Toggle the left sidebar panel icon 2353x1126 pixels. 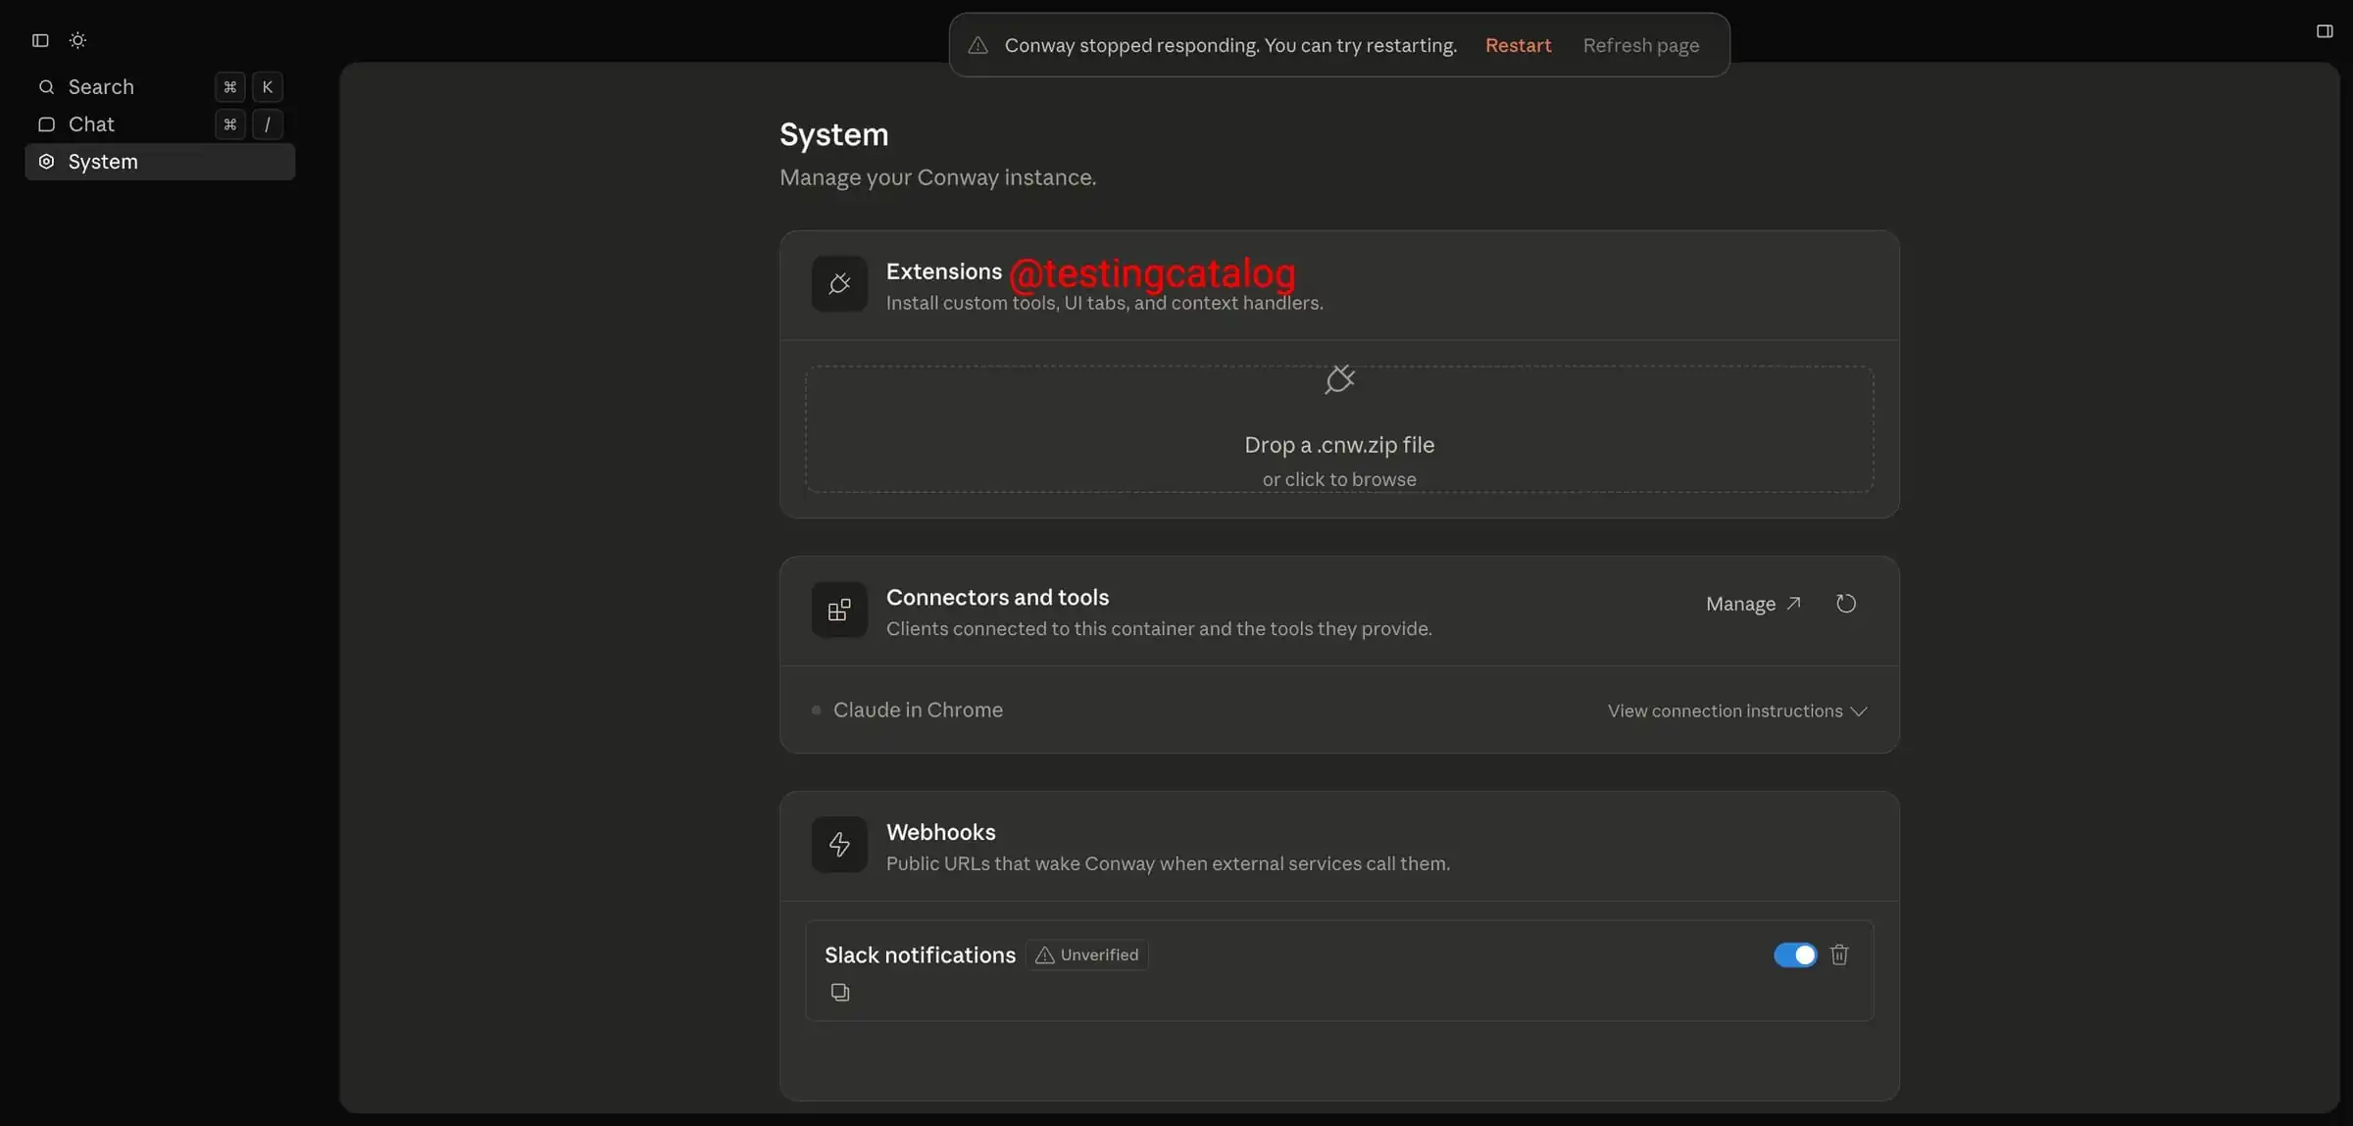point(40,40)
